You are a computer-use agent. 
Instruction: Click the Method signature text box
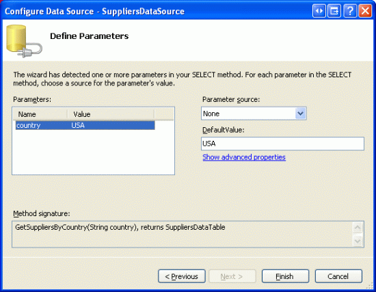[x=183, y=234]
